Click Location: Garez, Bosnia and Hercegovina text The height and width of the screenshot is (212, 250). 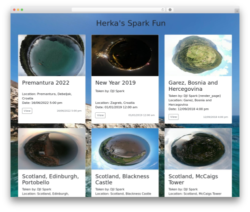click(190, 102)
